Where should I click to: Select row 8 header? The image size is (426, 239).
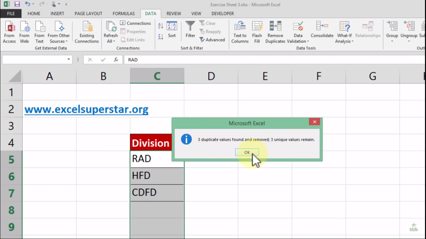click(x=11, y=210)
